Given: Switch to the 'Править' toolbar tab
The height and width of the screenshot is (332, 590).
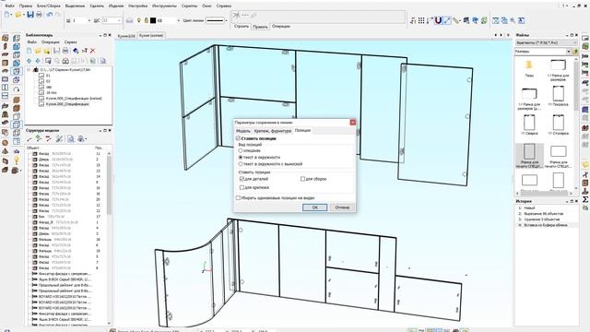Looking at the screenshot, I should click(260, 27).
